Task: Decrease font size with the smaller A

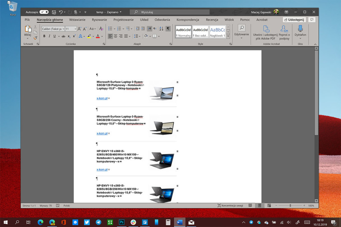Action: pyautogui.click(x=85, y=29)
